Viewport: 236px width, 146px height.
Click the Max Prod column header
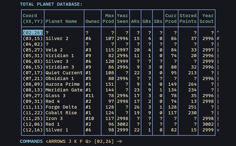(108, 18)
